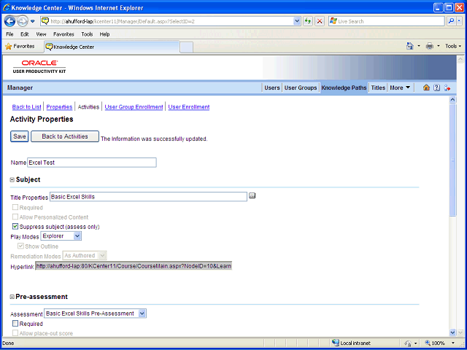Viewport: 467px width, 350px height.
Task: Toggle Allow place-out score checkbox
Action: [15, 333]
